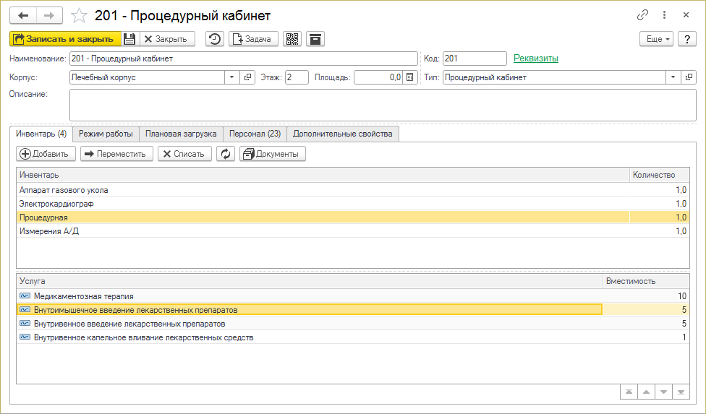Click the floppy disk save icon
Viewport: 706px width, 414px height.
(129, 39)
